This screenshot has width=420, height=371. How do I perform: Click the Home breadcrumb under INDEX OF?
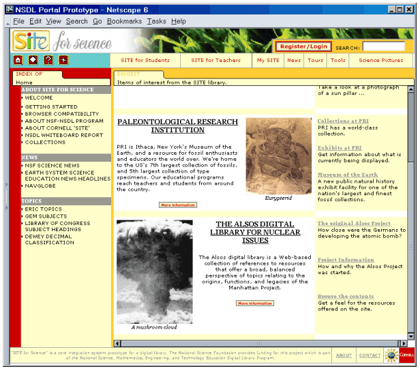pyautogui.click(x=24, y=83)
